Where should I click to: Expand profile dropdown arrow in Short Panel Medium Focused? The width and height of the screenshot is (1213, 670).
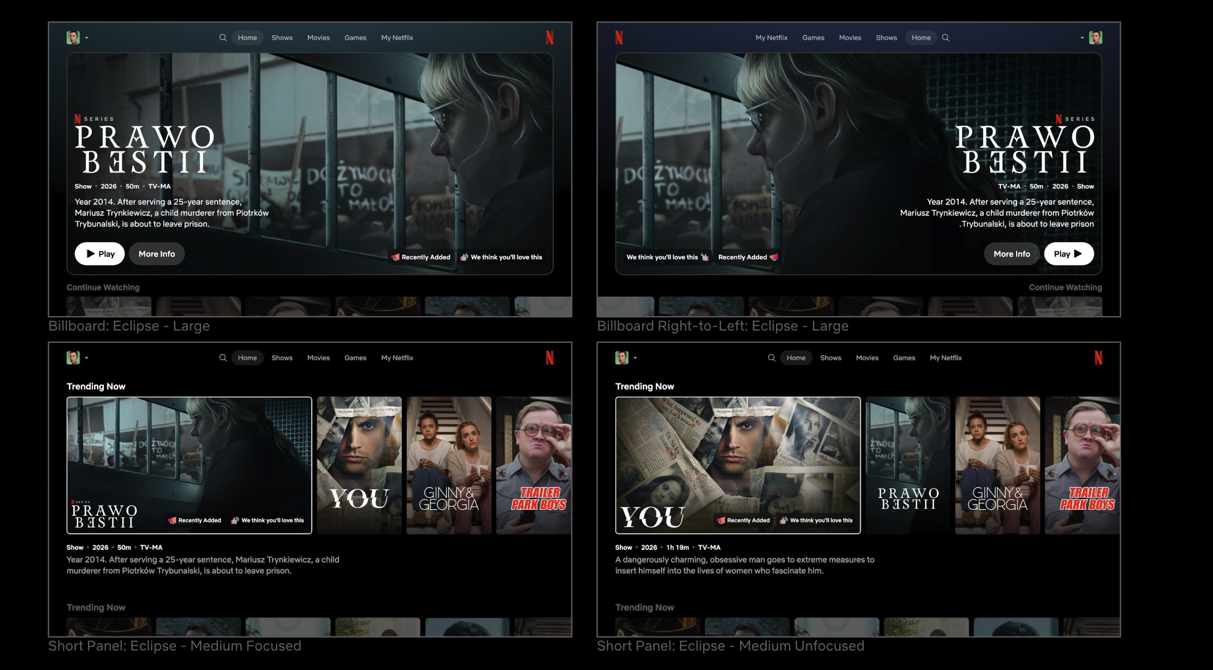[x=86, y=358]
